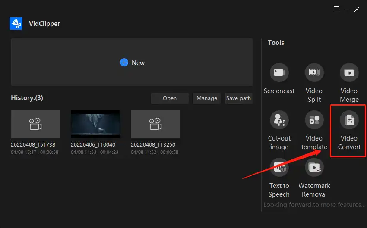Create a new project in the New area
367x228 pixels.
132,62
